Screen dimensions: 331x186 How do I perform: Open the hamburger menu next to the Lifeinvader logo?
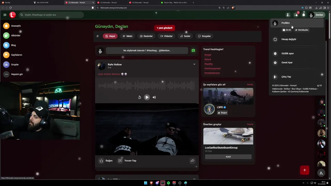tap(5, 15)
